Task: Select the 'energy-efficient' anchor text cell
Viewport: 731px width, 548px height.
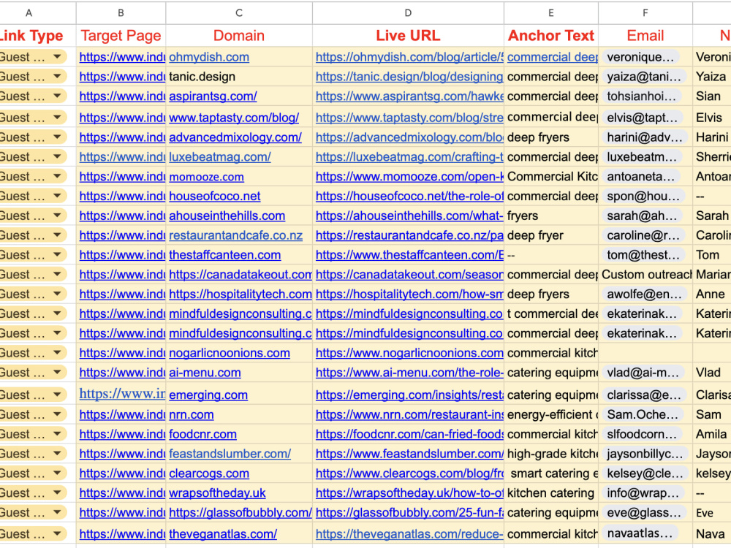Action: point(551,414)
